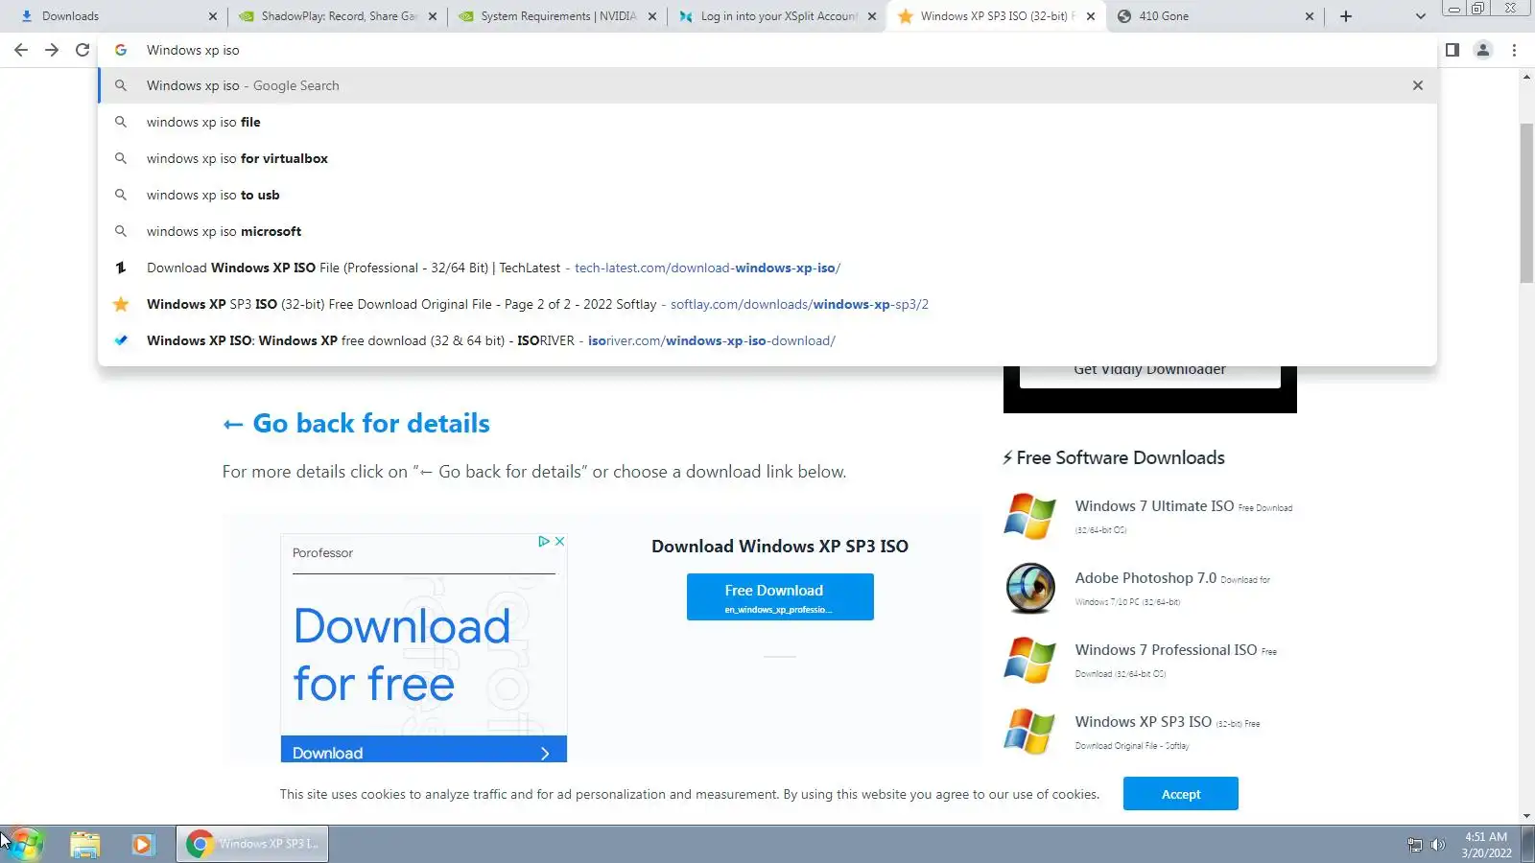
Task: Select 'windows xp iso microsoft' suggestion
Action: pos(767,231)
